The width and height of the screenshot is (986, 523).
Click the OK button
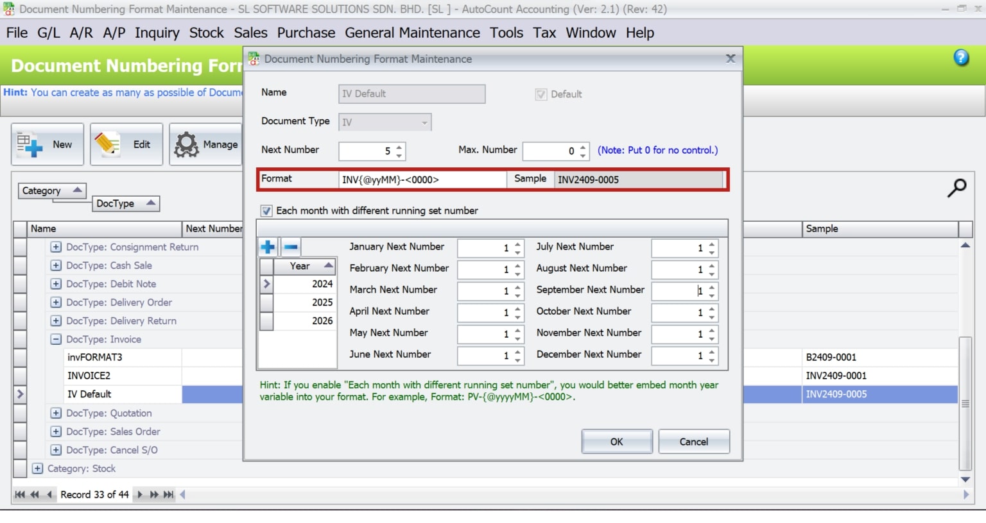click(x=616, y=442)
